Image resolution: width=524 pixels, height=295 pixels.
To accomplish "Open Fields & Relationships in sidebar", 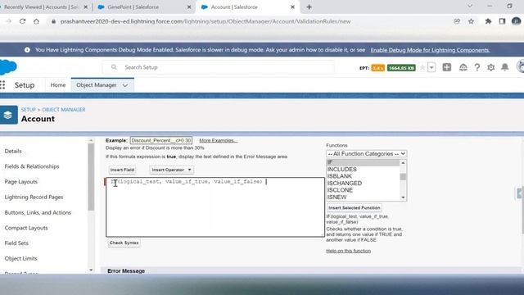I will coord(32,166).
